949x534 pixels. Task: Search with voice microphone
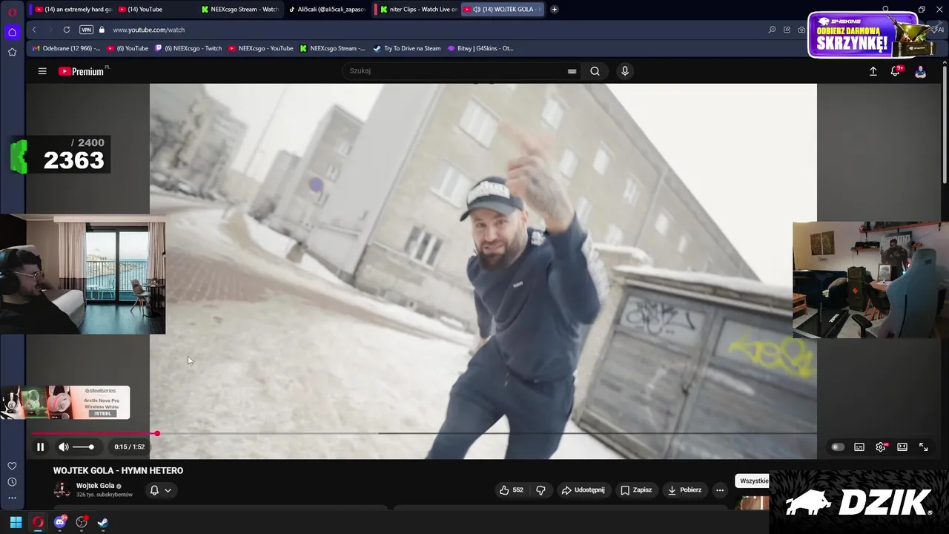coord(625,71)
